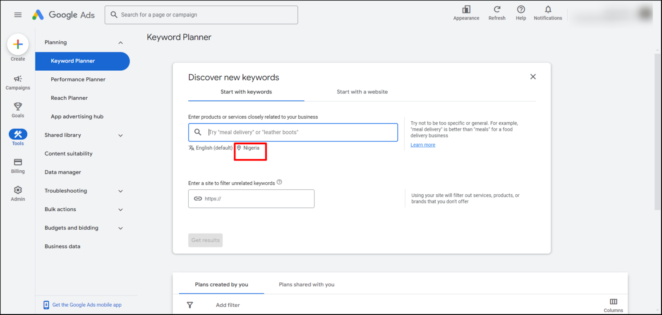The height and width of the screenshot is (315, 662).
Task: Open the Help icon
Action: coord(521,9)
